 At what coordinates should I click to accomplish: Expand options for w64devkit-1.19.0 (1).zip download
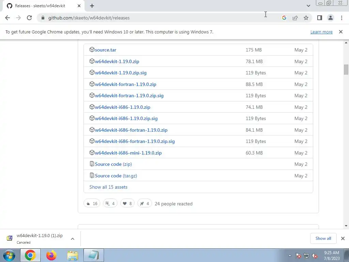[73, 239]
